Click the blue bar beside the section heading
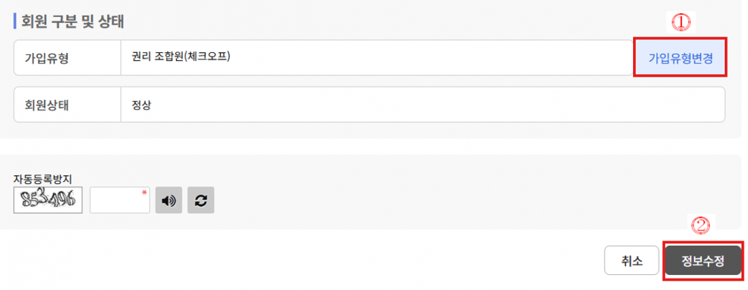Image resolution: width=748 pixels, height=290 pixels. 15,22
